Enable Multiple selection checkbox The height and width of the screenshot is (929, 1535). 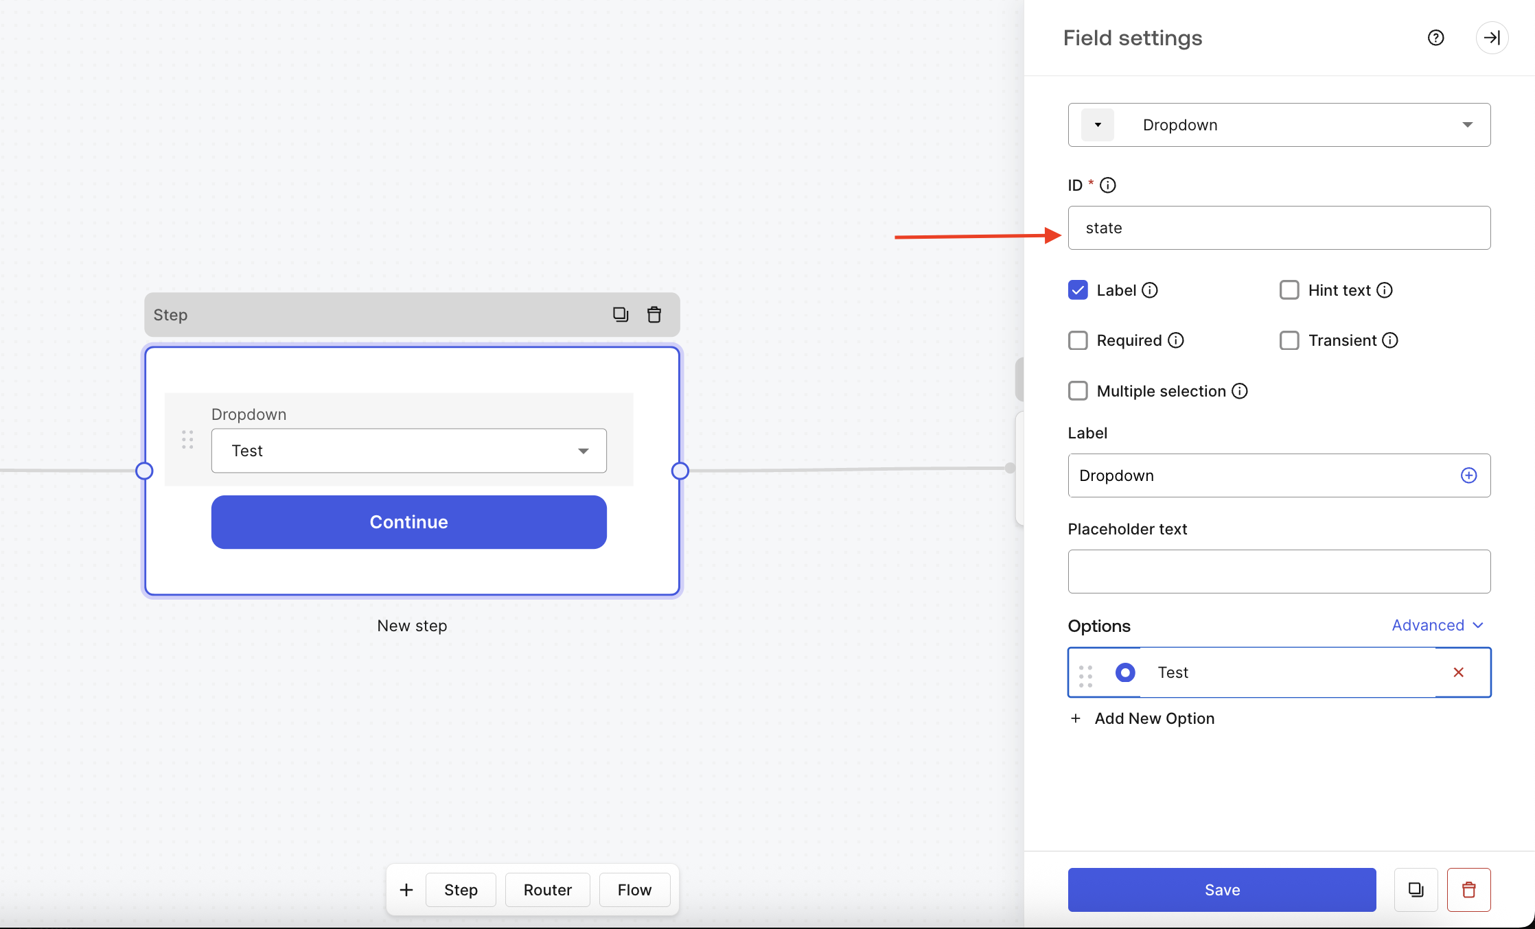[1078, 391]
